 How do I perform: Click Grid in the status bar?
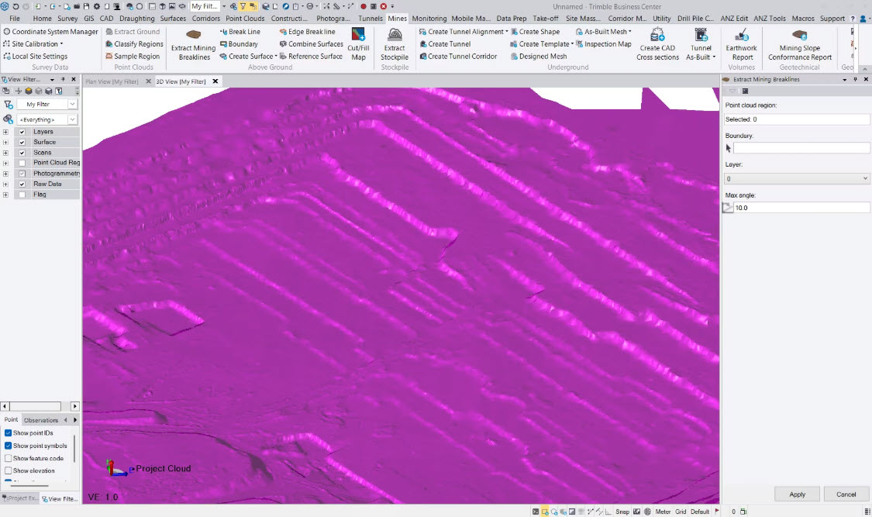[x=681, y=512]
